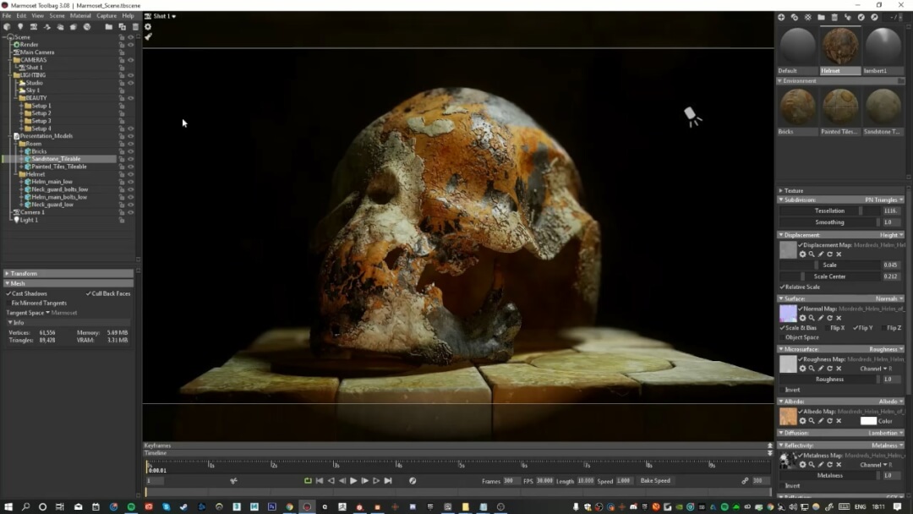Image resolution: width=913 pixels, height=514 pixels.
Task: Toggle the Relative Scale checkbox
Action: click(782, 287)
